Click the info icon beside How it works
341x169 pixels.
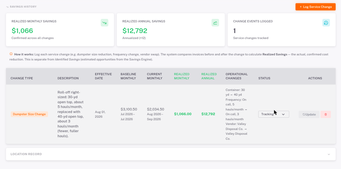pos(11,54)
